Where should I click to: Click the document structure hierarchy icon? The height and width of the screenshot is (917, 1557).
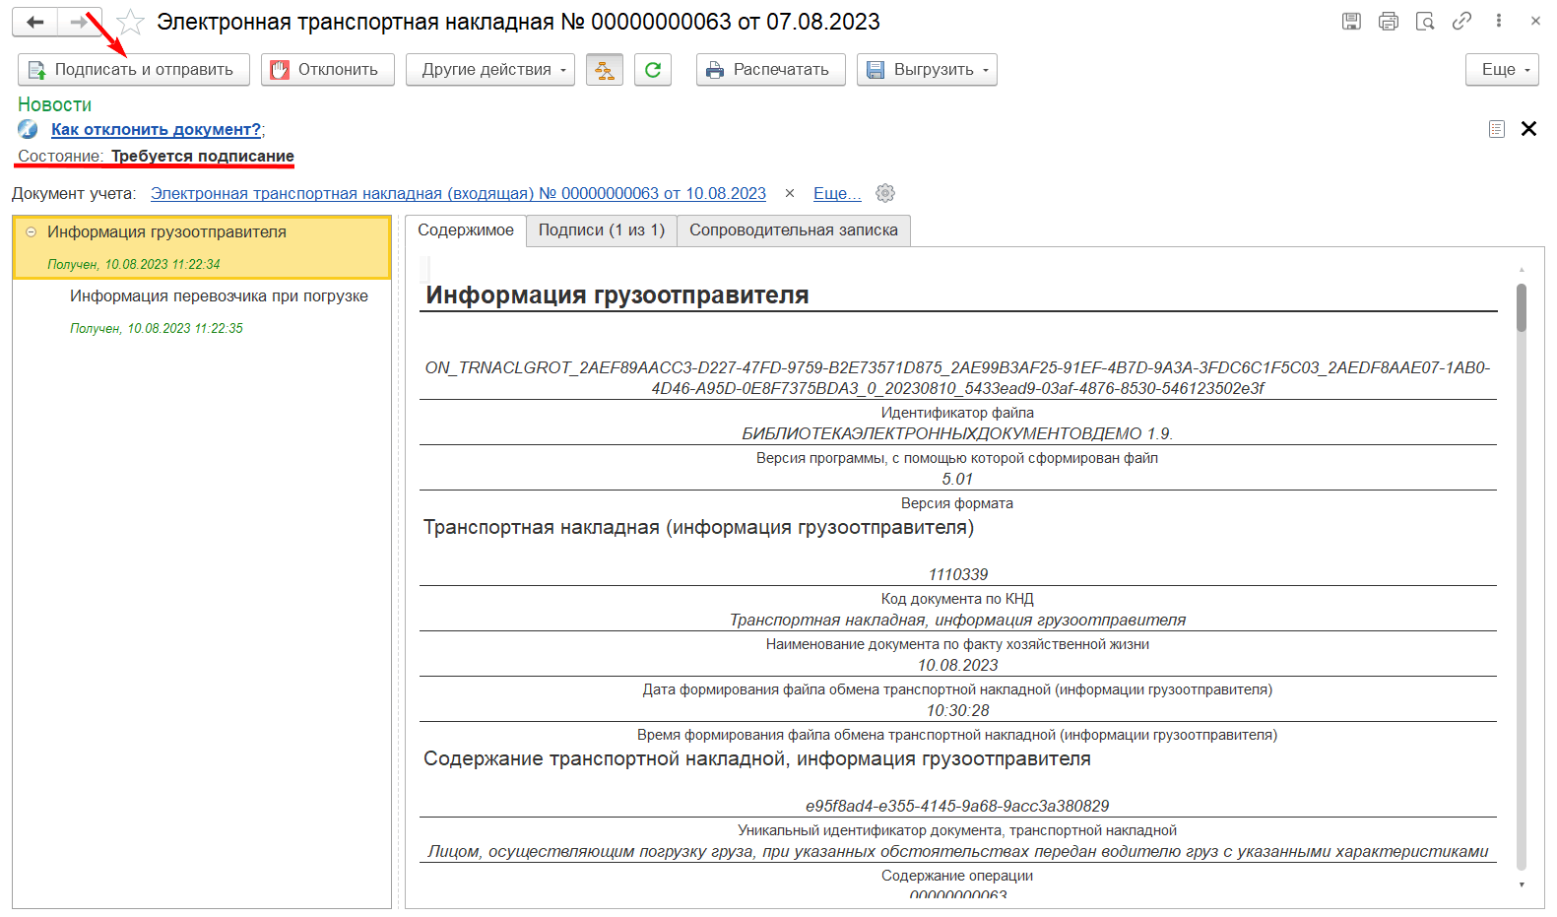[x=605, y=70]
